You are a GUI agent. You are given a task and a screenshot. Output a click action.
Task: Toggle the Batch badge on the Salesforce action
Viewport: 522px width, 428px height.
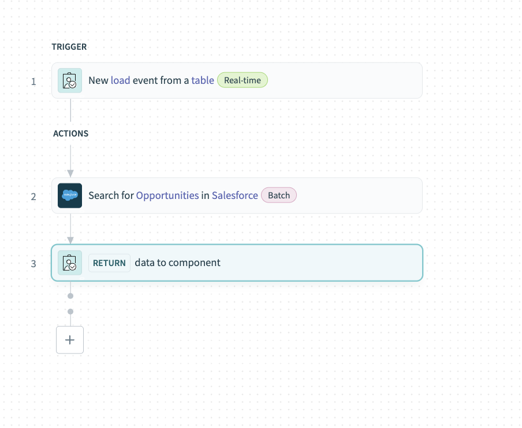click(x=278, y=195)
